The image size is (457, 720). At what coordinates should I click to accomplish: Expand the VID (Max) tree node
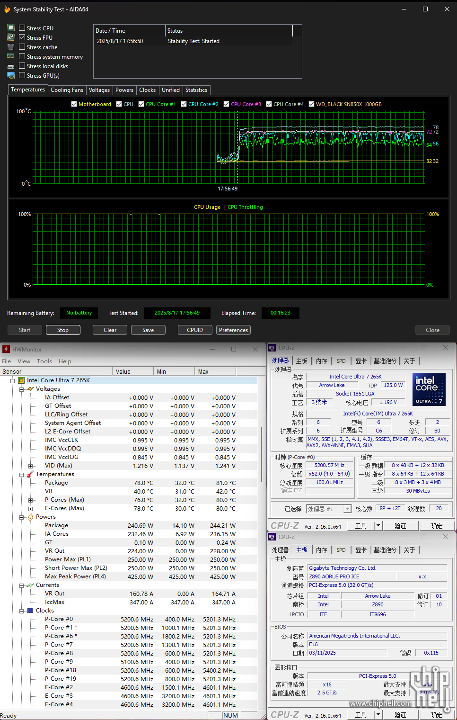(31, 466)
